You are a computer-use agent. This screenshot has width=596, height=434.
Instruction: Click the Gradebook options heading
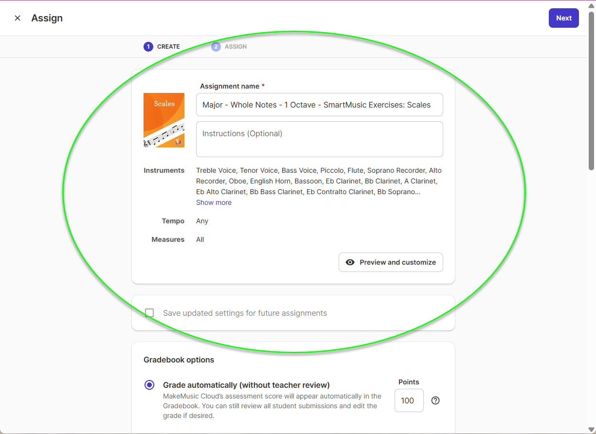179,360
